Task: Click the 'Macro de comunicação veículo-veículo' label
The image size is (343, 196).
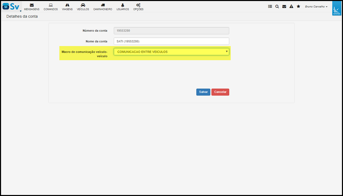Action: click(x=84, y=54)
